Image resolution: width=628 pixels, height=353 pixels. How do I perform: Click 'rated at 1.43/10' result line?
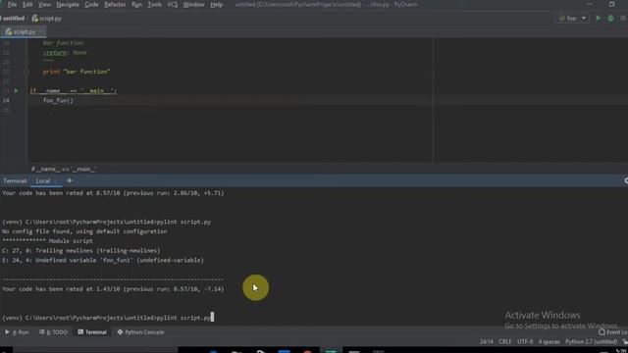(x=113, y=289)
